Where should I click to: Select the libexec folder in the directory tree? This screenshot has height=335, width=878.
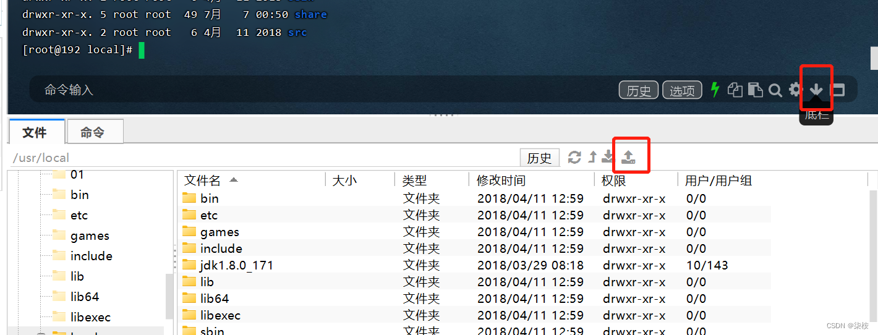tap(90, 317)
